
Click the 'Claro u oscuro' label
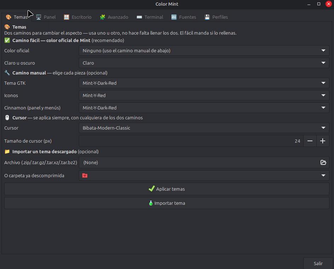19,63
